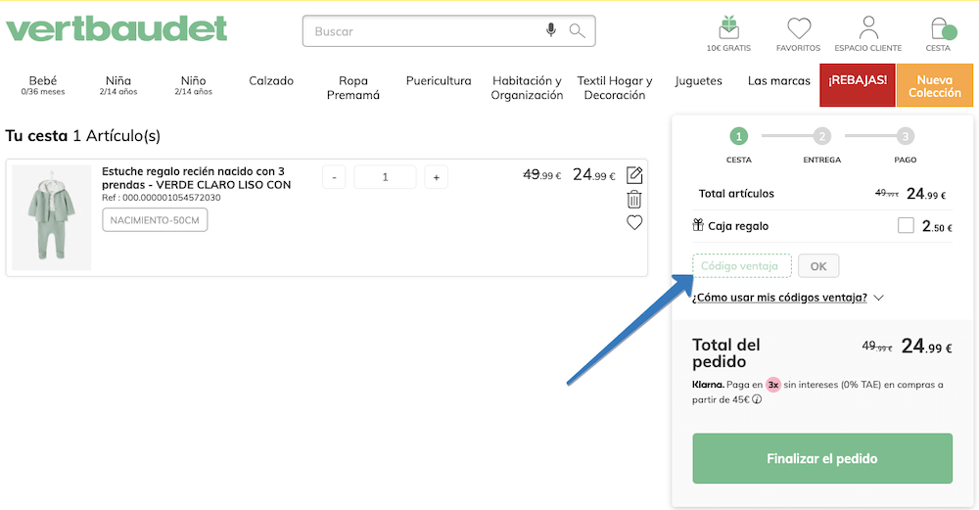Click the OK button for promo code
Viewport: 979px width, 510px height.
click(x=818, y=266)
